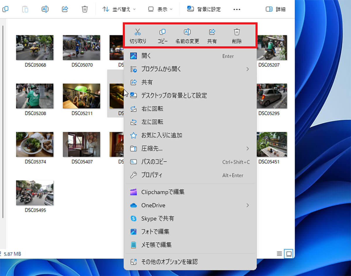
Task: Click 背景に設定 toolbar button
Action: (x=204, y=9)
